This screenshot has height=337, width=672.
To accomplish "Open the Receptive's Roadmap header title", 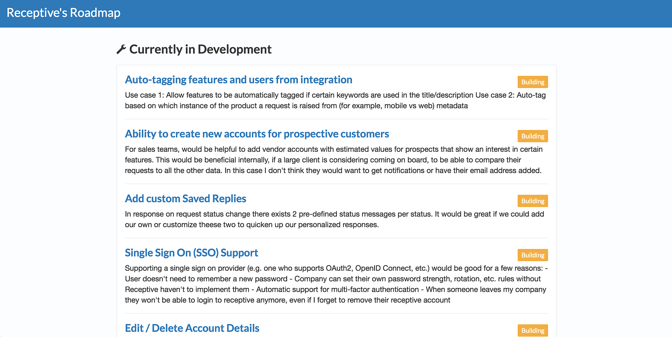I will click(63, 13).
